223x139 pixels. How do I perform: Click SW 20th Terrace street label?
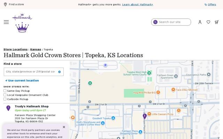pos(204,83)
